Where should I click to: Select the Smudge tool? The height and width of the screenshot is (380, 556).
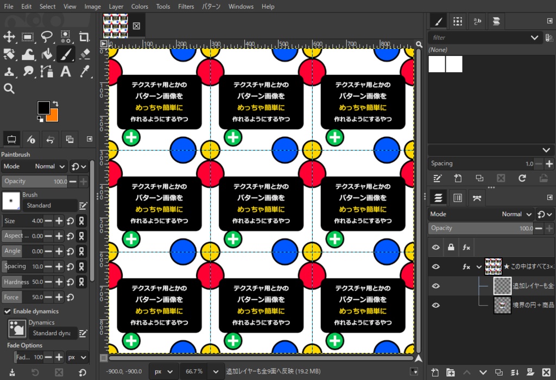28,72
